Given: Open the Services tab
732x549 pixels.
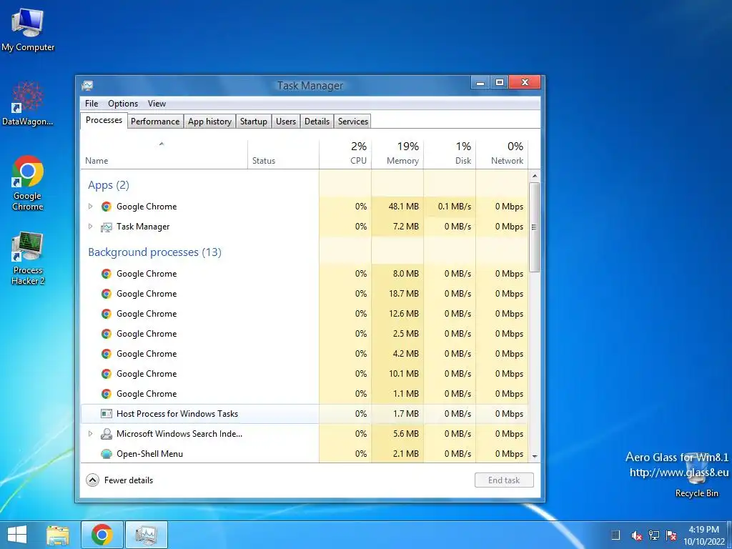Looking at the screenshot, I should [x=353, y=122].
